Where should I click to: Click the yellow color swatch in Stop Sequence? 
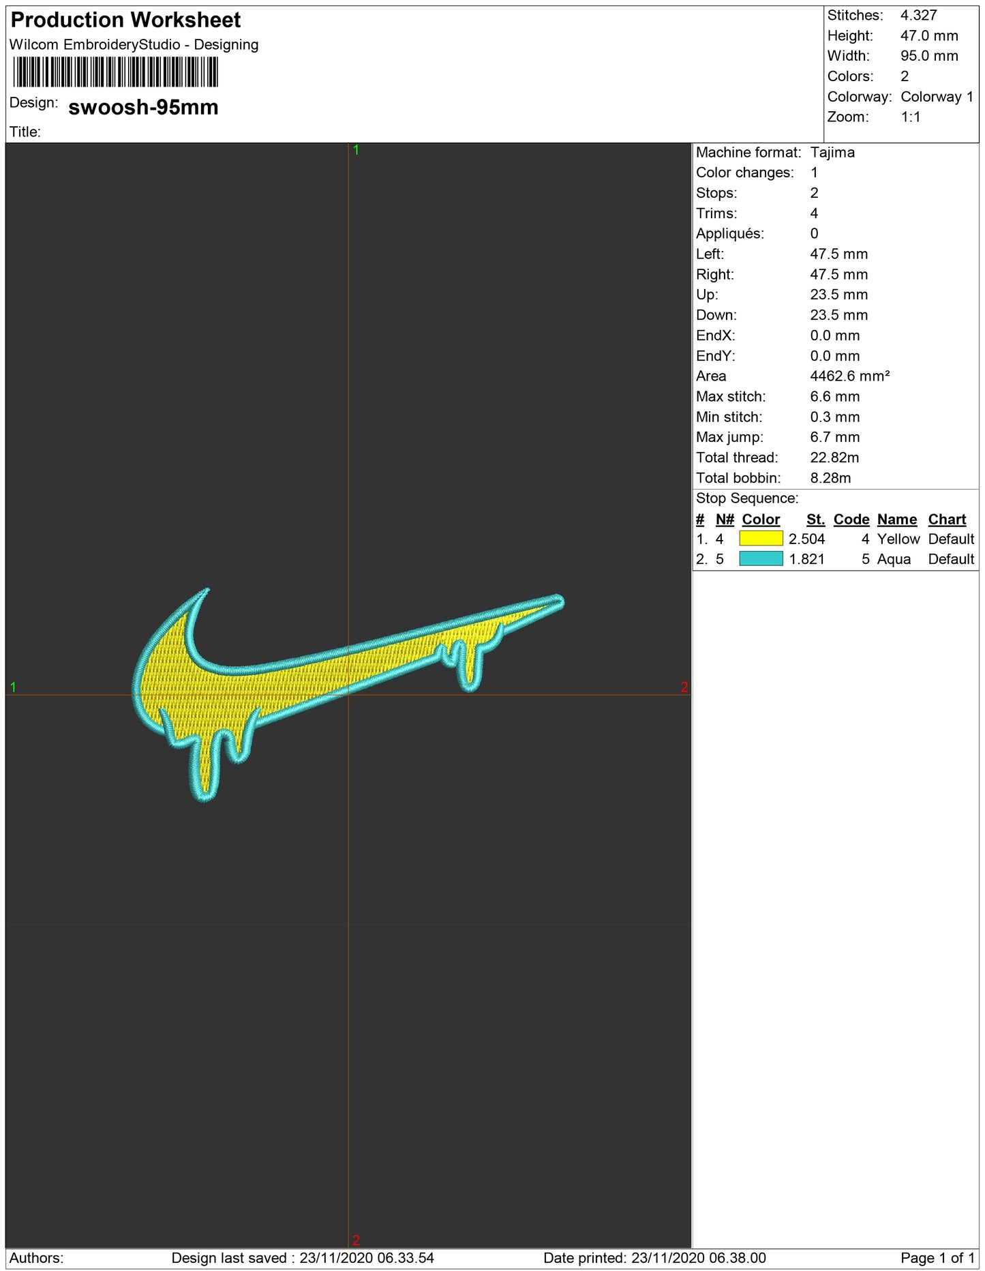pyautogui.click(x=761, y=539)
